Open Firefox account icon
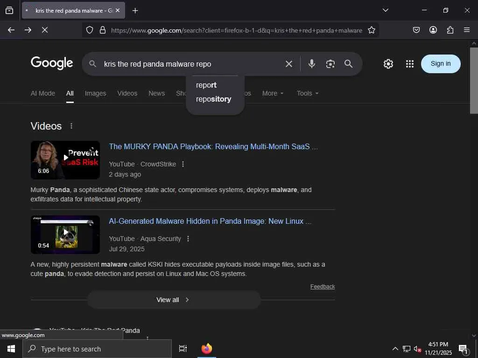 pyautogui.click(x=433, y=30)
